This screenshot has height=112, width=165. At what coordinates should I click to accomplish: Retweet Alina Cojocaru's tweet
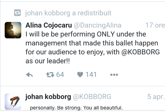point(50,75)
